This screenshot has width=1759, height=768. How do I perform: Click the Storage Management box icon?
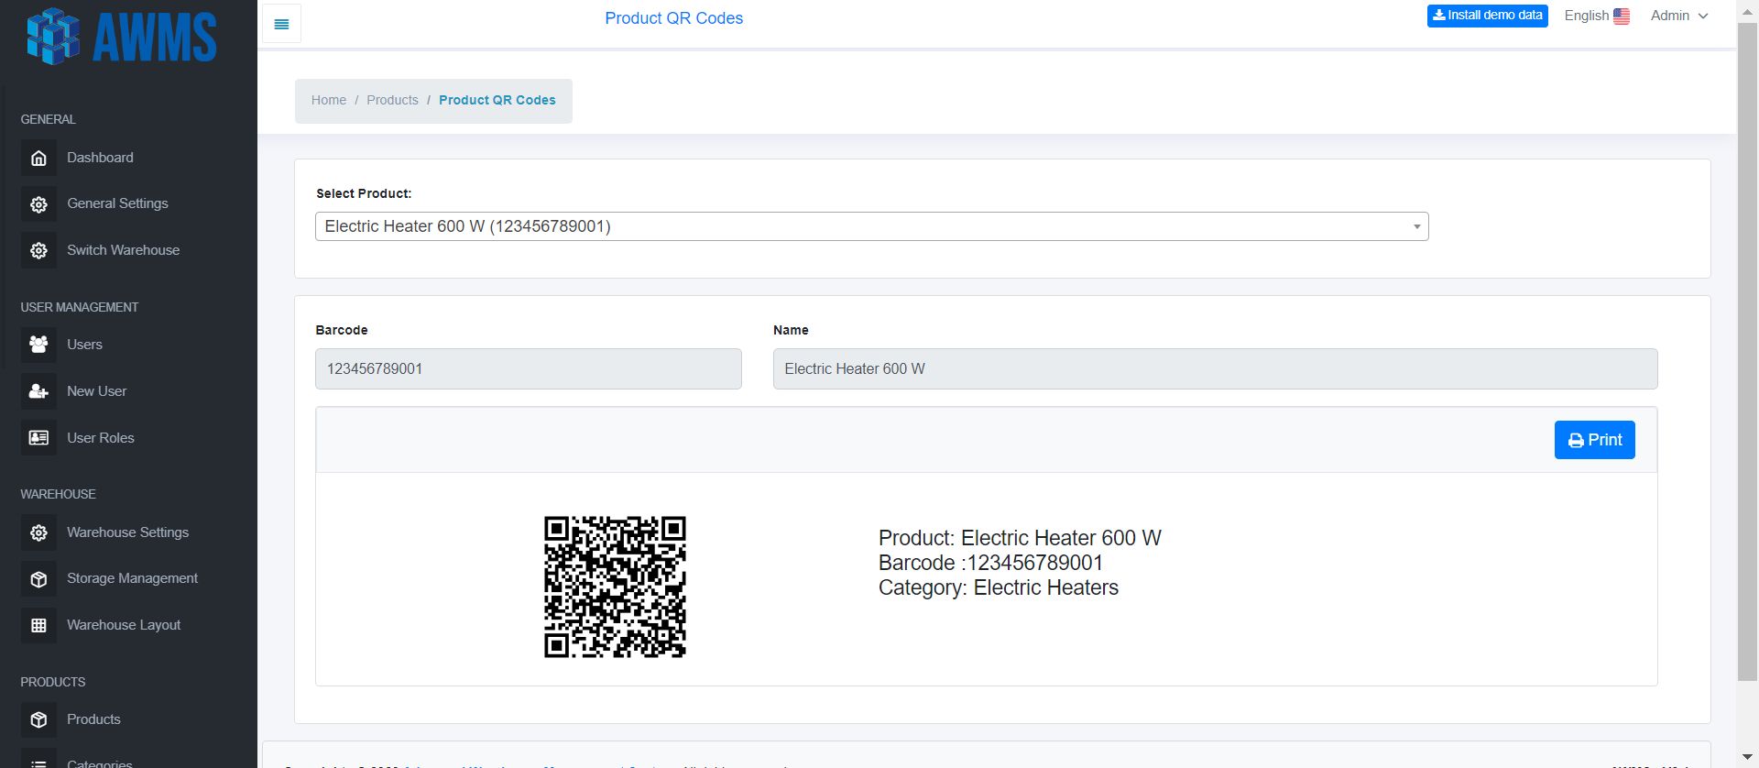pyautogui.click(x=38, y=579)
